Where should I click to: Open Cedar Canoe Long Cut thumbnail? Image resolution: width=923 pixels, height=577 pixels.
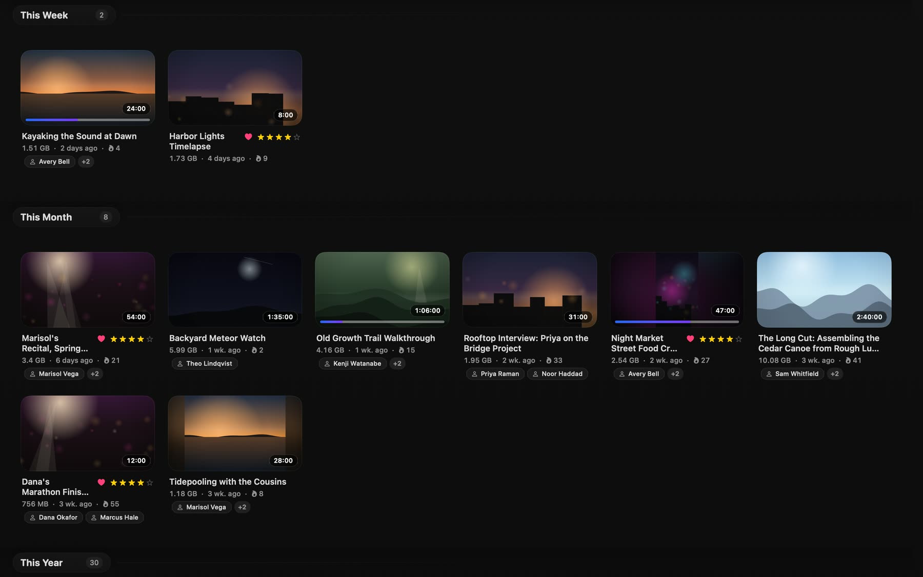pos(824,290)
